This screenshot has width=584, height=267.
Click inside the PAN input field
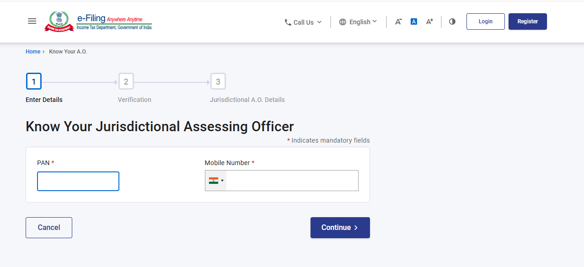[78, 181]
